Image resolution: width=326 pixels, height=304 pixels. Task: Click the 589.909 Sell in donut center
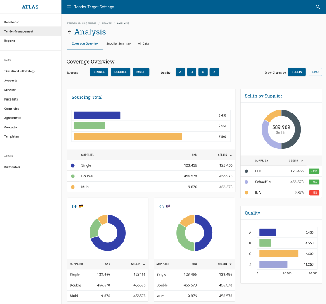tap(281, 129)
